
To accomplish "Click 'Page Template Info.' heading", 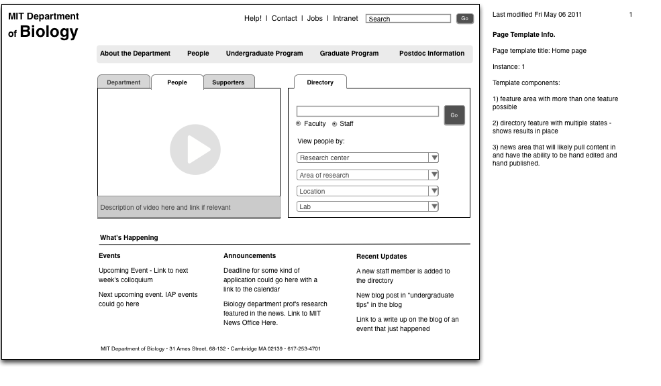I will (x=523, y=35).
